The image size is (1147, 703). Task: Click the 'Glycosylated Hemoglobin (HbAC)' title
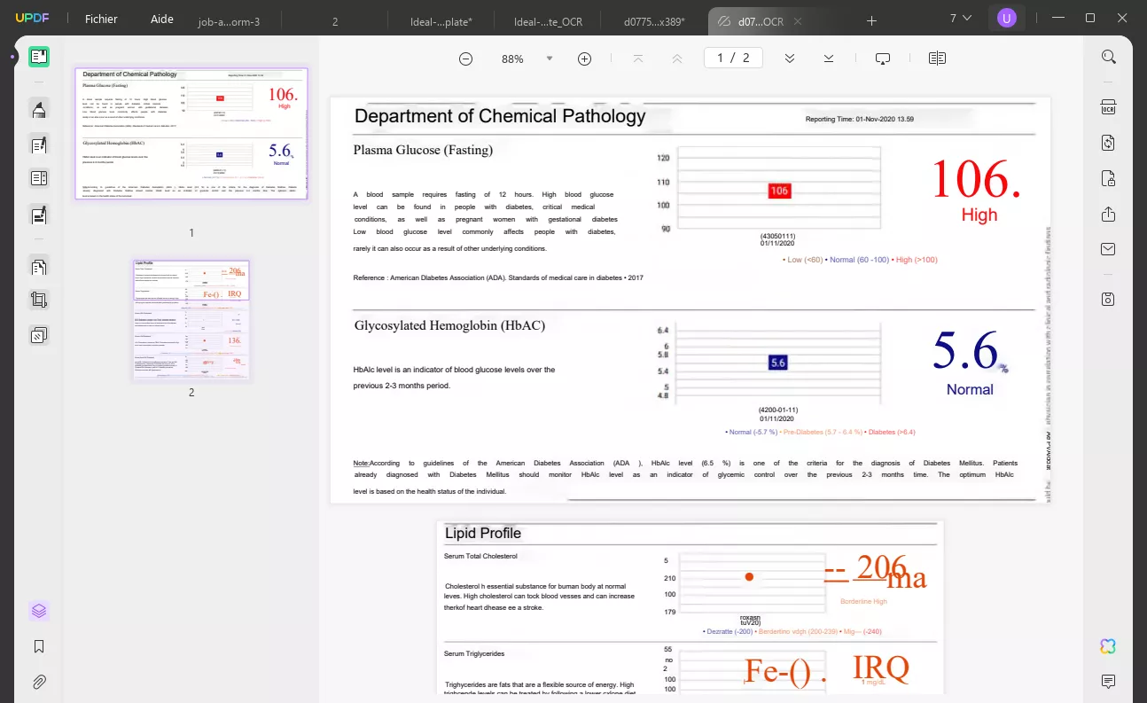(449, 325)
